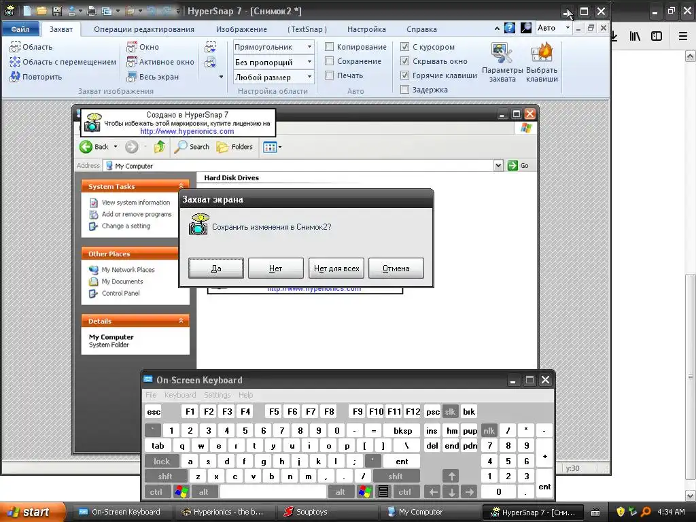Select Область с перемещением capture
The height and width of the screenshot is (522, 696).
tap(63, 62)
